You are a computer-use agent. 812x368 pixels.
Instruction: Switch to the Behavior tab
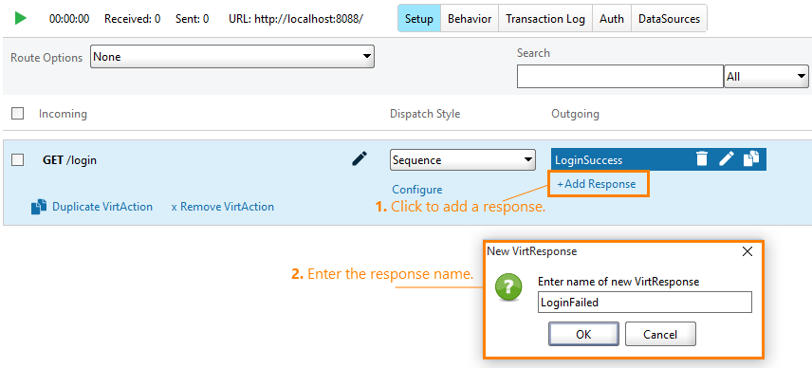click(x=470, y=19)
